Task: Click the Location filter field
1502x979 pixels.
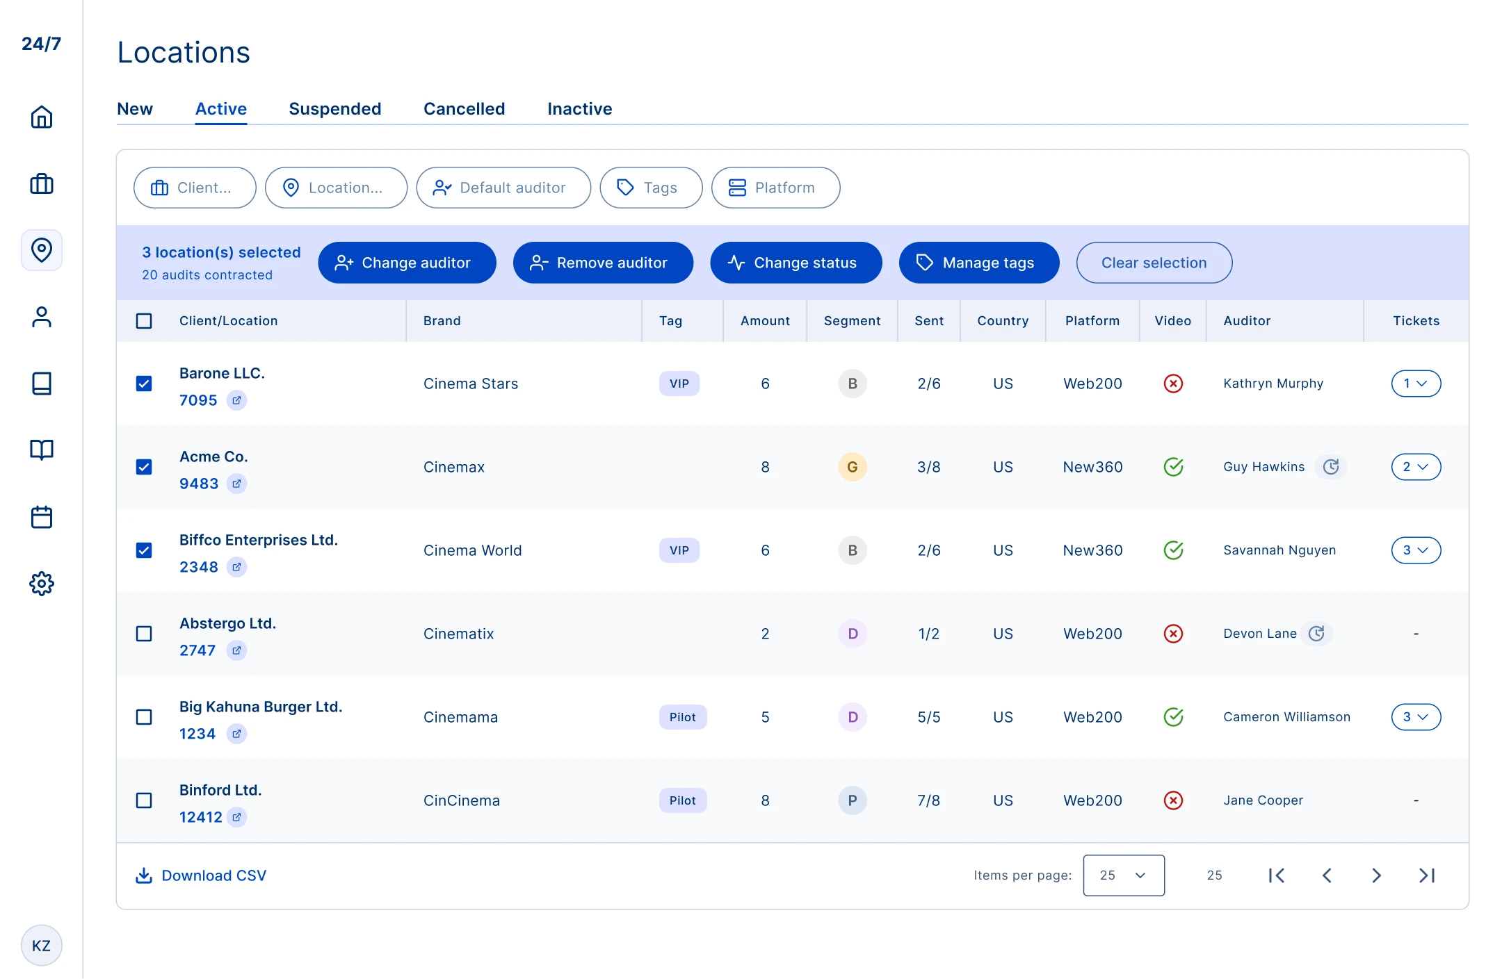Action: coord(336,188)
